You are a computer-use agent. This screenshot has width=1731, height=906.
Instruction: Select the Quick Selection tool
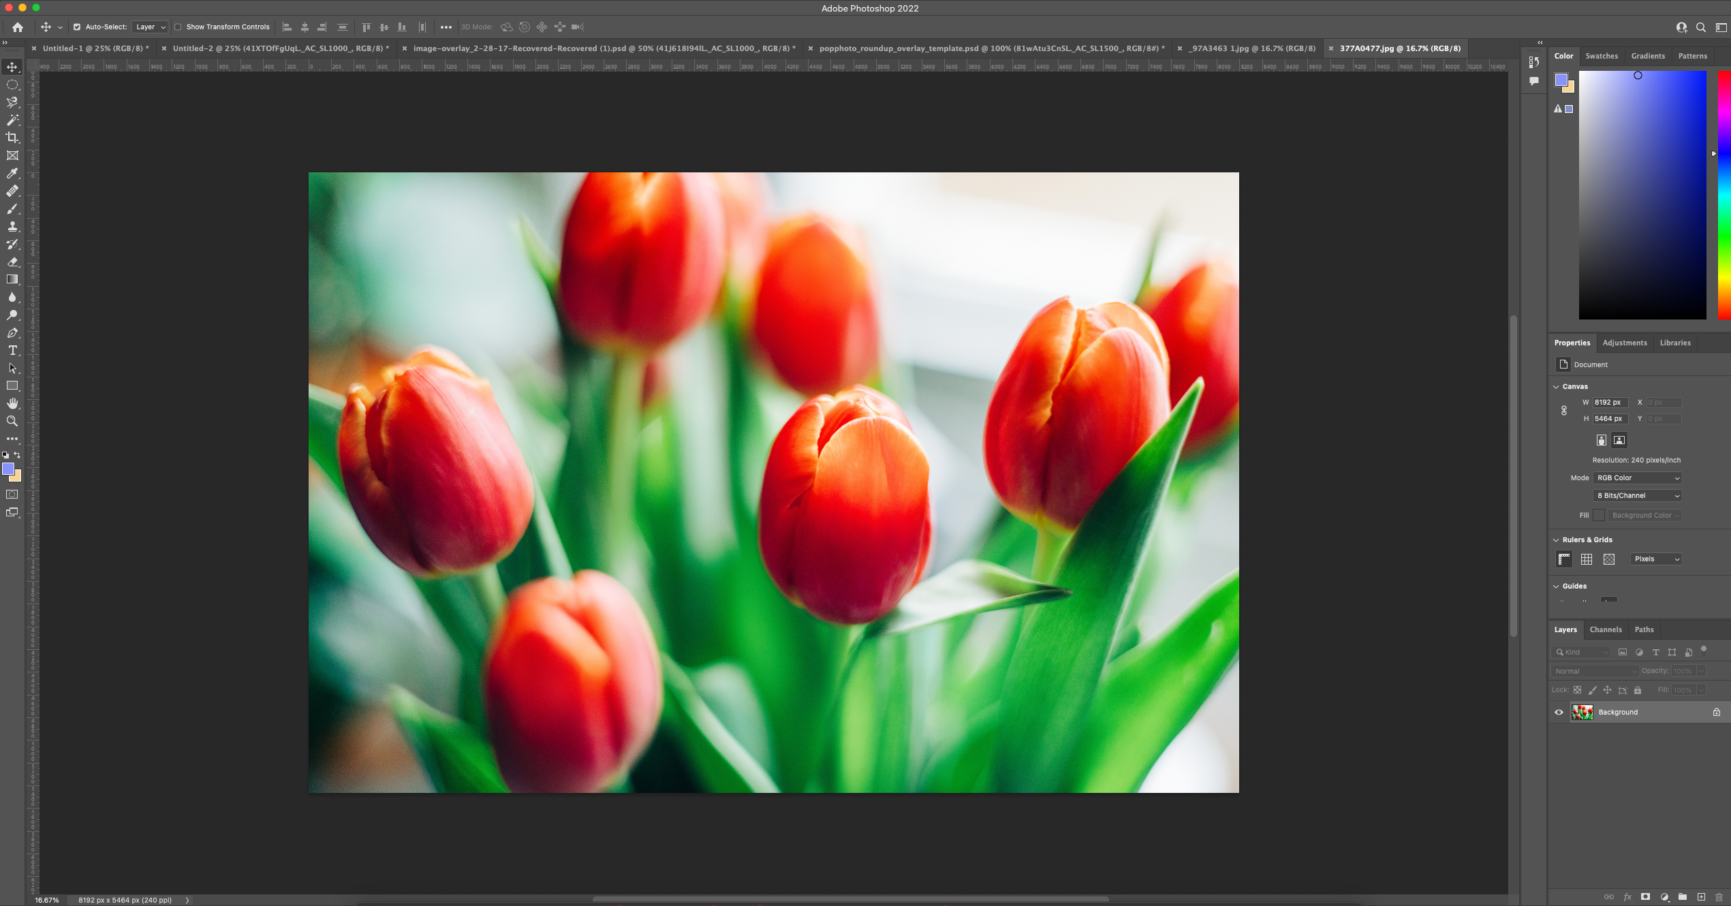12,102
